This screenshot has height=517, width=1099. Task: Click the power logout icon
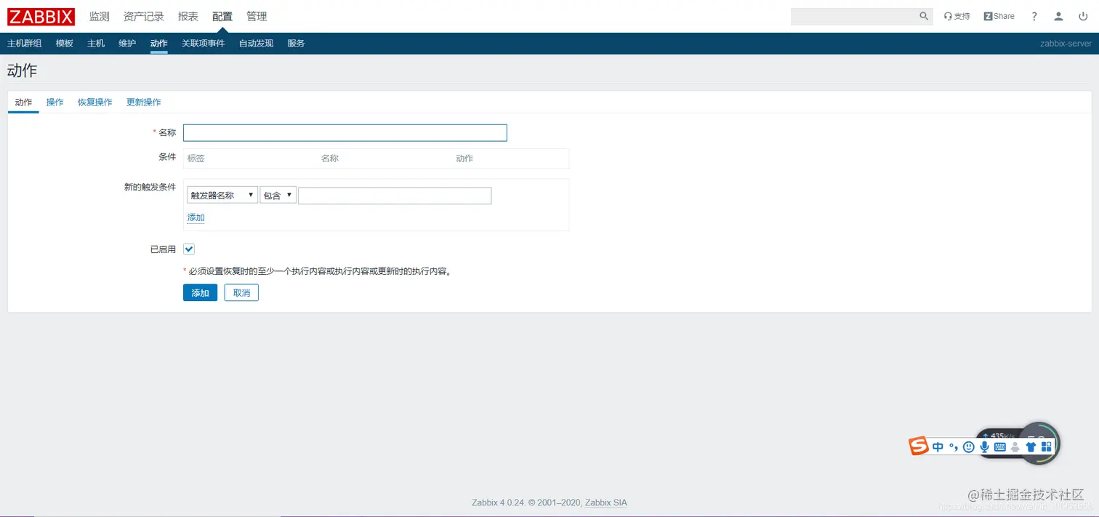pos(1083,16)
